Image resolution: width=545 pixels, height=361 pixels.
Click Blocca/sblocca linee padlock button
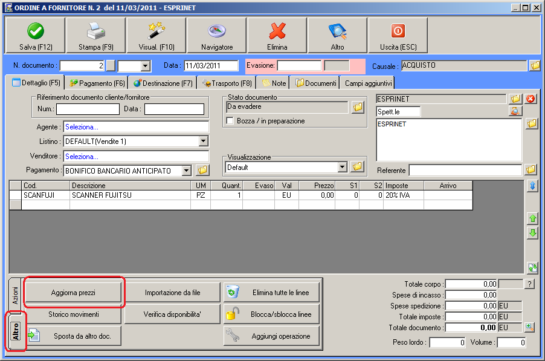[x=271, y=314]
